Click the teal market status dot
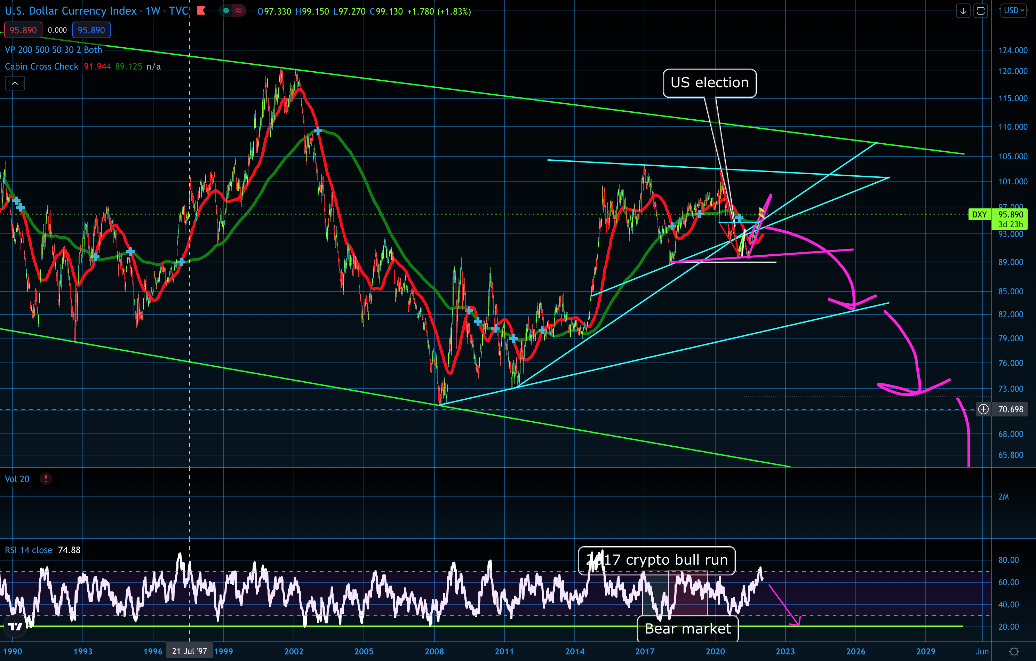The height and width of the screenshot is (661, 1036). tap(226, 11)
